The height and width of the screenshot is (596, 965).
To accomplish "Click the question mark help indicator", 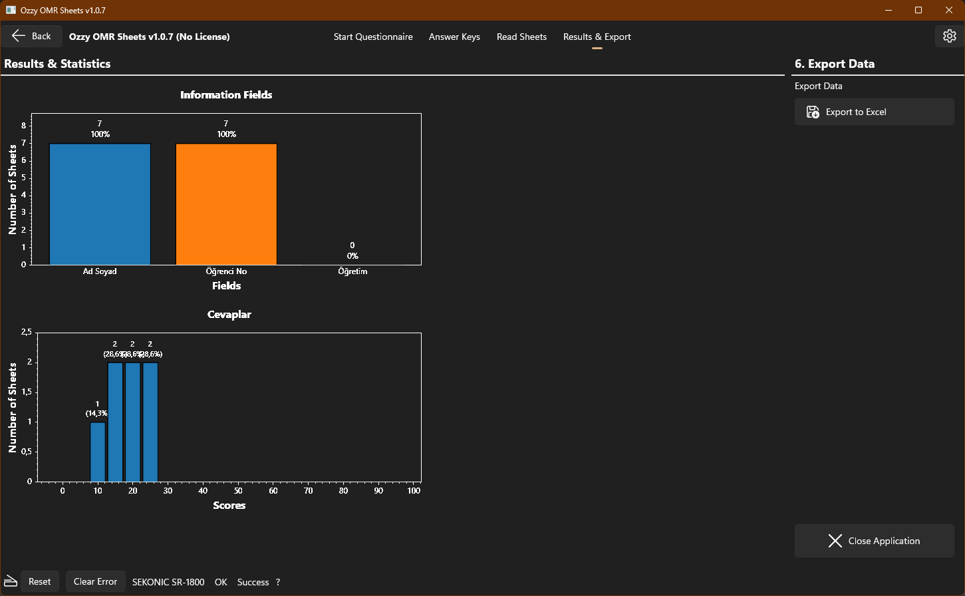I will (278, 582).
